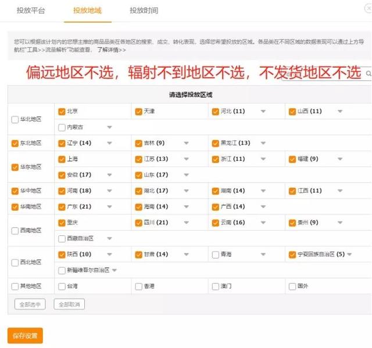Check the 西北地区 region checkbox

click(x=15, y=263)
